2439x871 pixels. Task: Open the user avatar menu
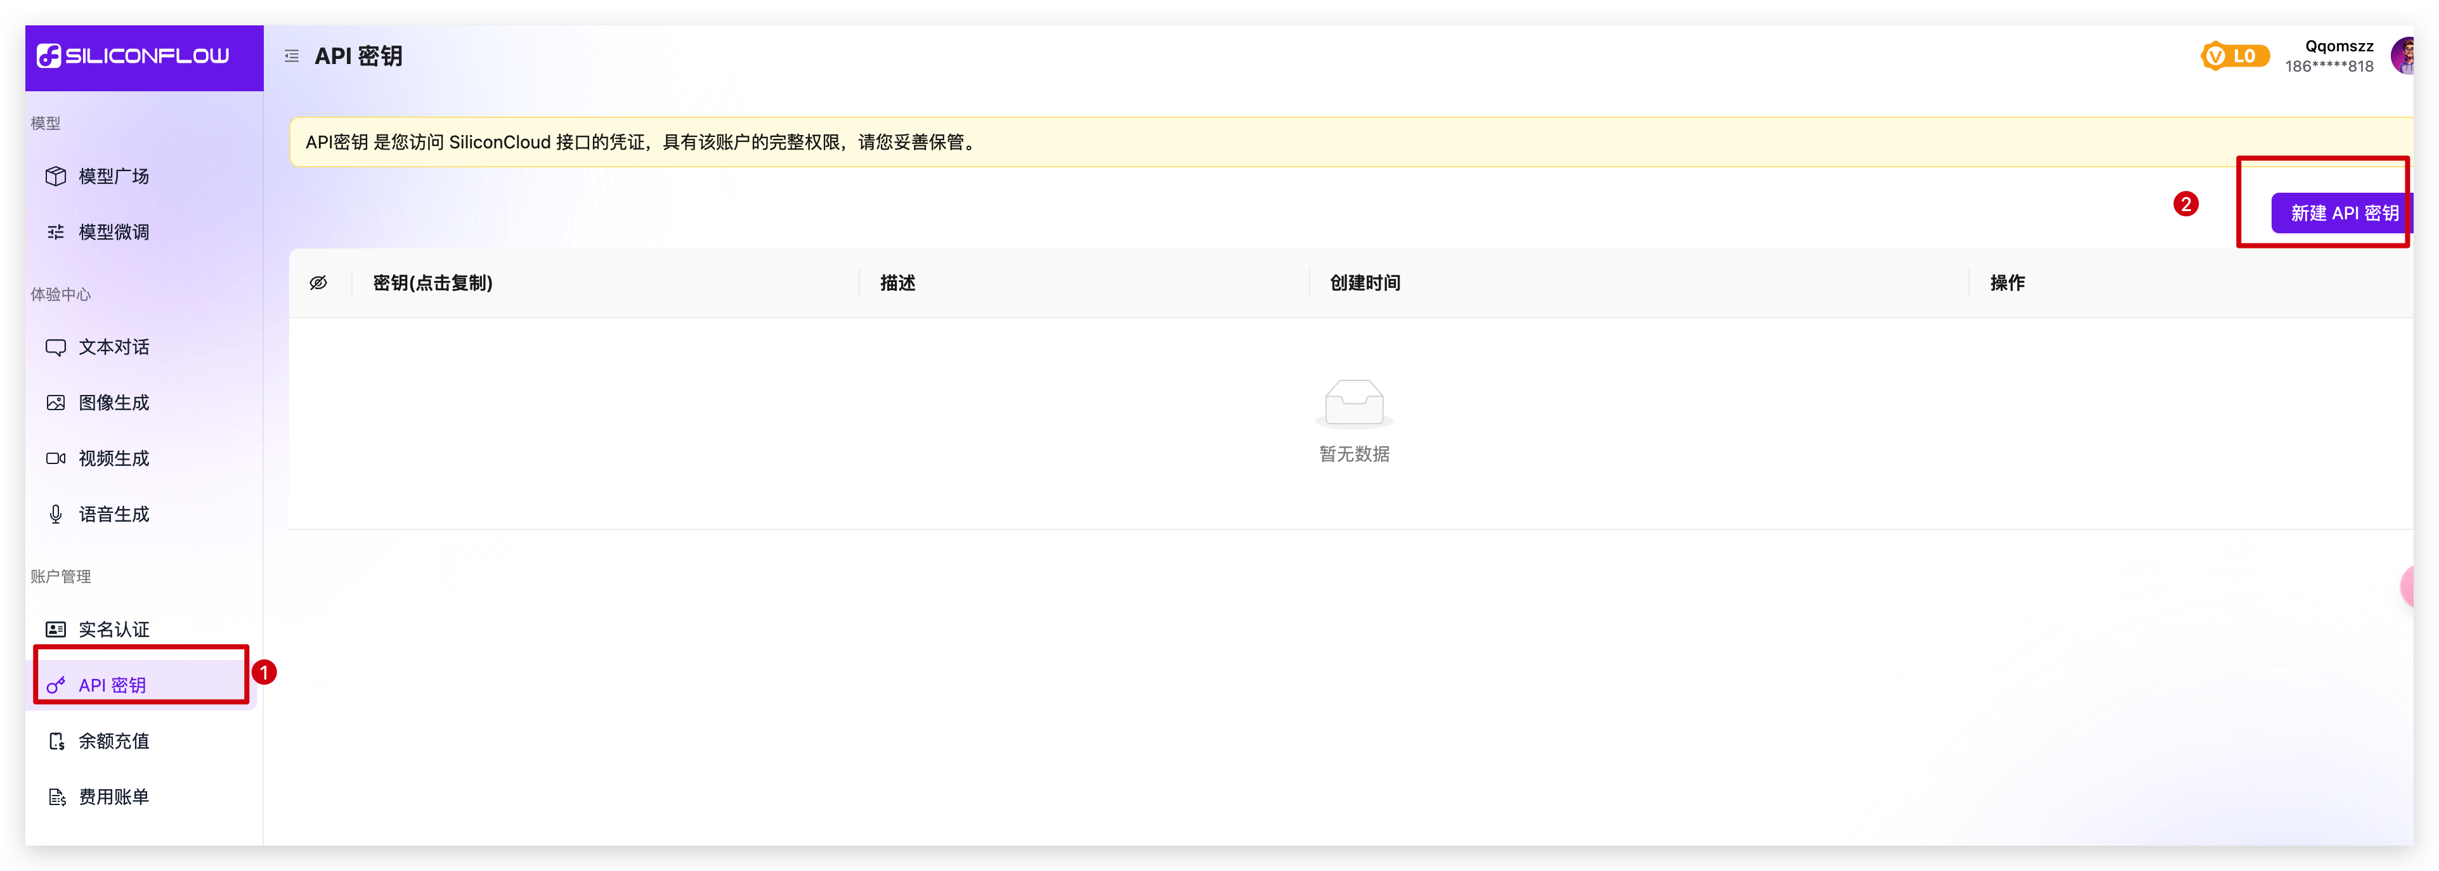click(2403, 56)
